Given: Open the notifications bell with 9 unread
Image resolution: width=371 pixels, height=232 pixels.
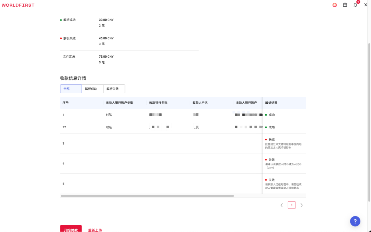Looking at the screenshot, I should click(x=355, y=5).
